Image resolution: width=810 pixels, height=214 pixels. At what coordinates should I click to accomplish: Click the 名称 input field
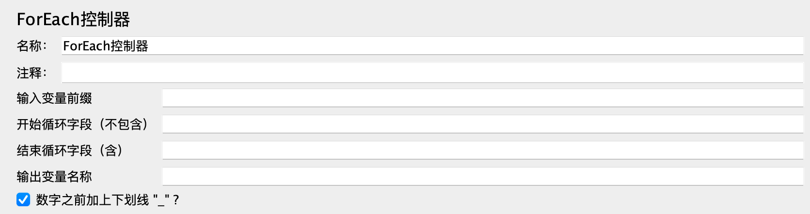point(431,46)
